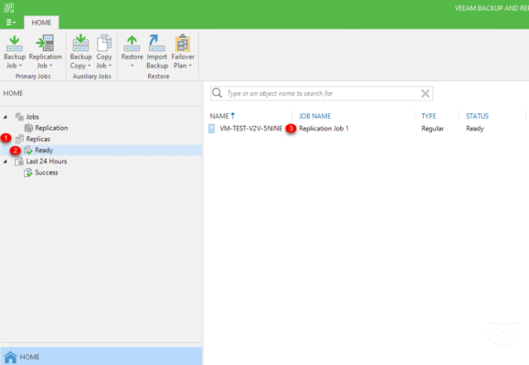Click the Import Backup ribbon icon

coord(156,44)
